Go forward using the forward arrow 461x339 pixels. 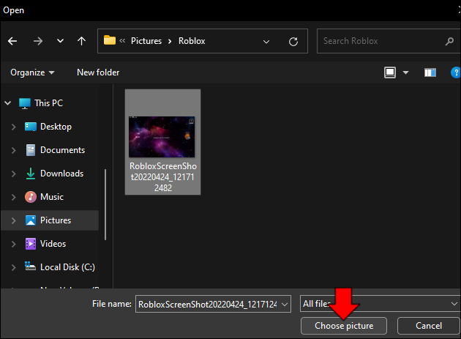pyautogui.click(x=38, y=41)
